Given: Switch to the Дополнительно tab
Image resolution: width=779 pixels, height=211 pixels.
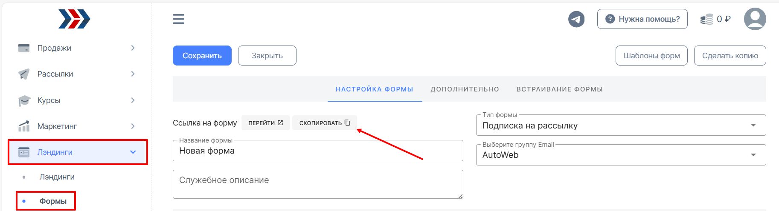Looking at the screenshot, I should point(465,89).
